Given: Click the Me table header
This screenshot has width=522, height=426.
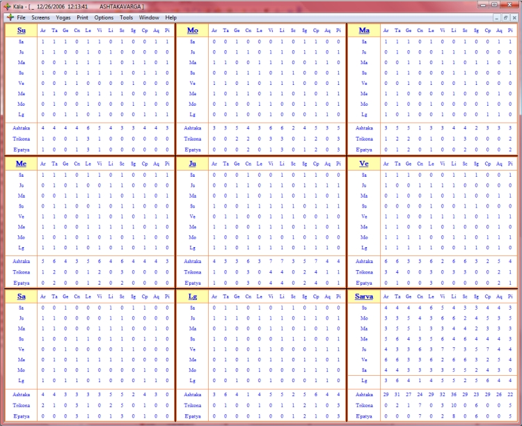Looking at the screenshot, I should tap(22, 164).
